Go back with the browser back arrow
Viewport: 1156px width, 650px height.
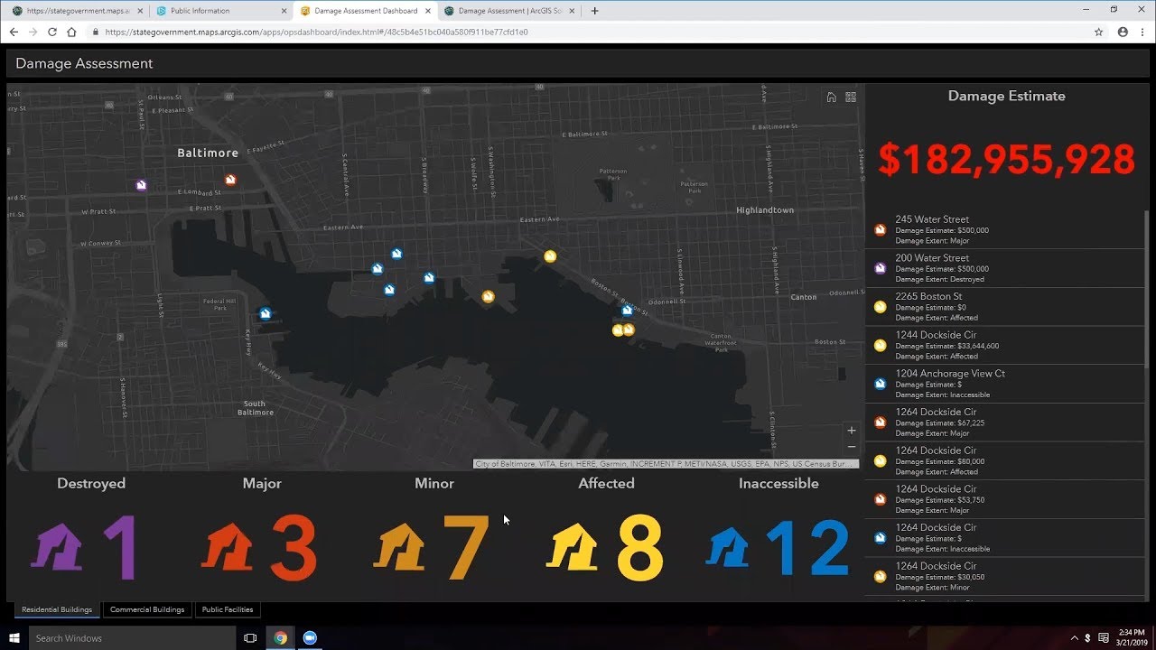coord(14,32)
